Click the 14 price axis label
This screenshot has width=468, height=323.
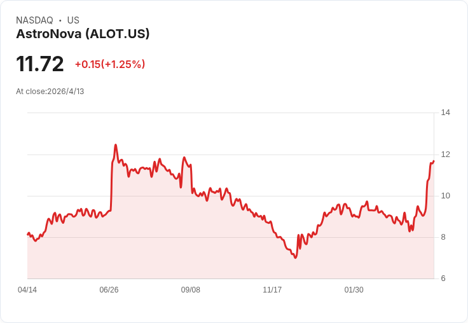(x=446, y=113)
